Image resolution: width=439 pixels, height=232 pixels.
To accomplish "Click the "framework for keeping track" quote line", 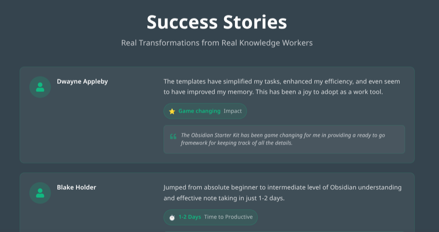I will click(x=236, y=143).
